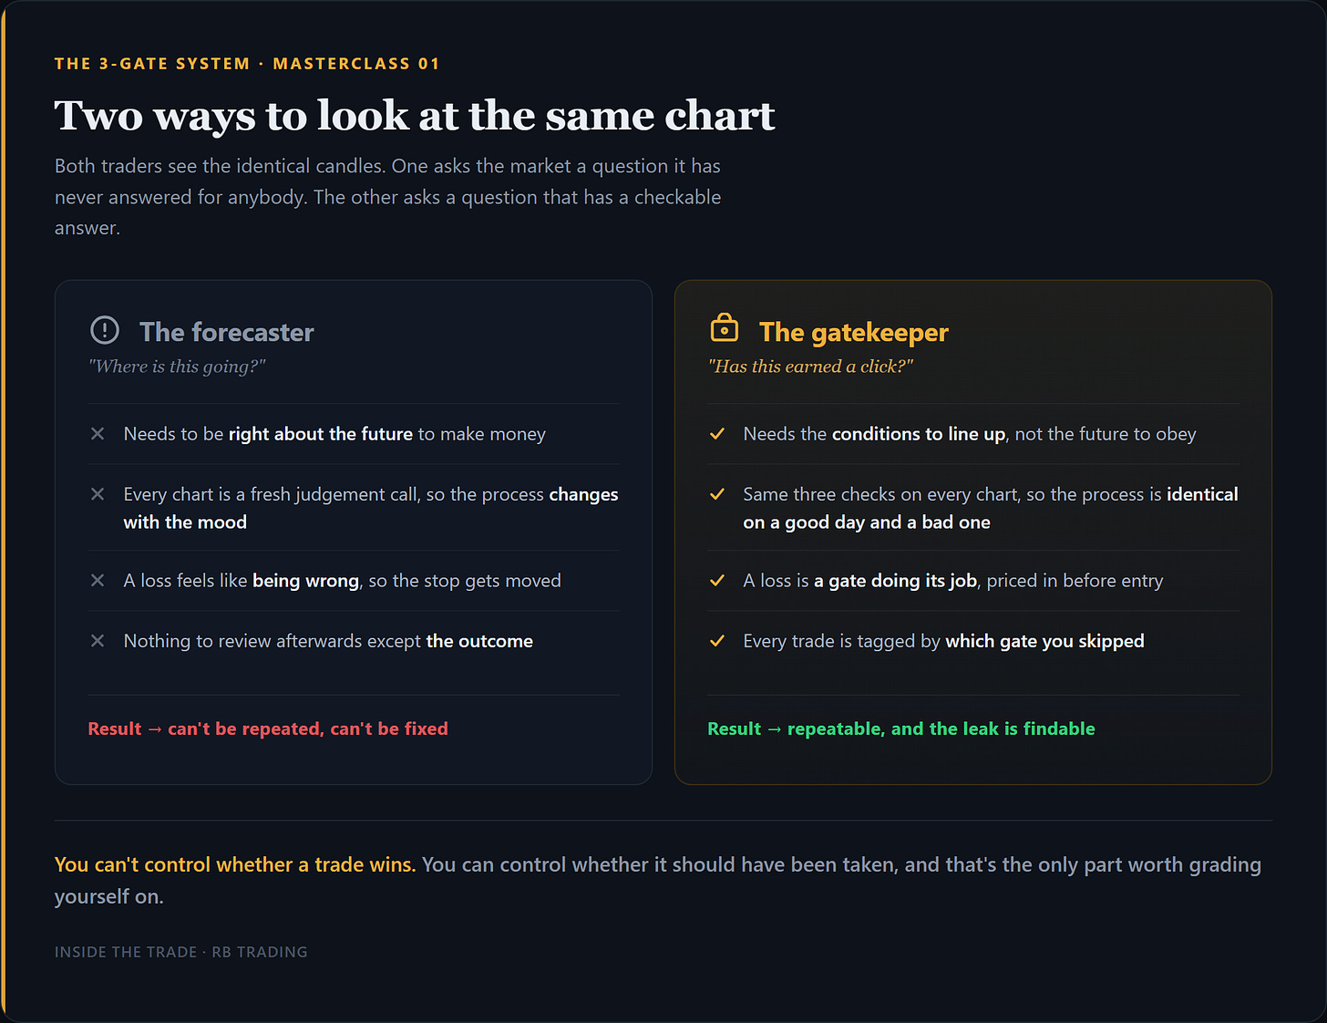The width and height of the screenshot is (1327, 1023).
Task: Click the gatekeeper padlock icon
Action: 725,327
